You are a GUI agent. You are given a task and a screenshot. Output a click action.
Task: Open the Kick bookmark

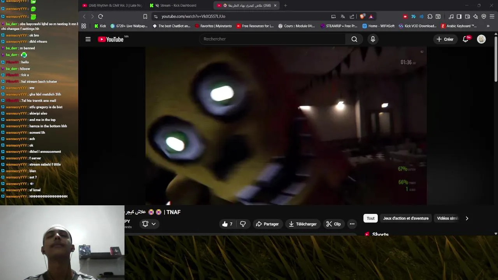100,26
